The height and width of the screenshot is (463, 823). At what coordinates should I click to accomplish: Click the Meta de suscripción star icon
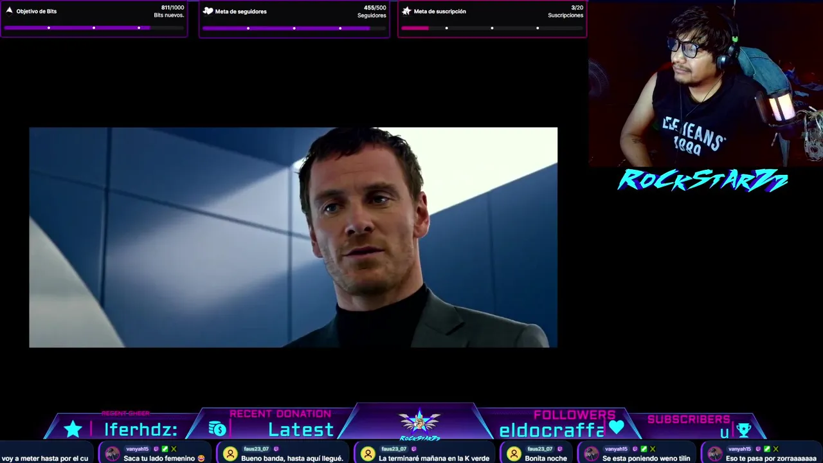click(x=406, y=11)
